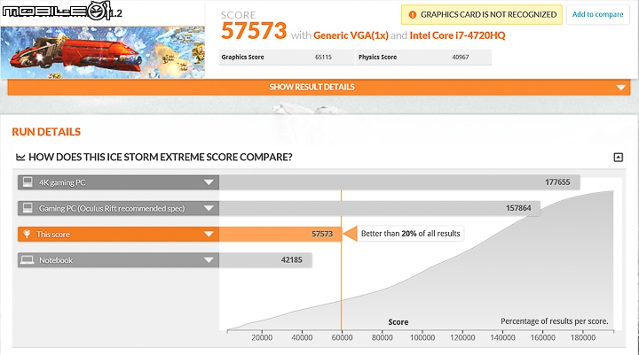Click the Physics Score label

point(377,58)
